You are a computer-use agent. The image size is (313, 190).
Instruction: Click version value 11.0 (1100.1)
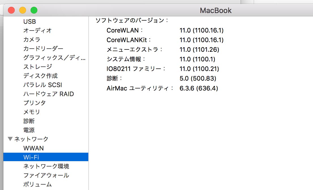click(197, 59)
